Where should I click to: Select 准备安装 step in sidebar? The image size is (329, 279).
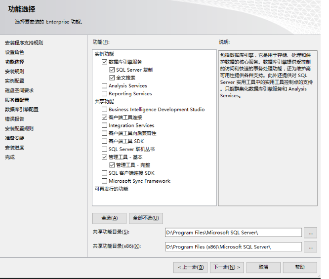point(14,138)
